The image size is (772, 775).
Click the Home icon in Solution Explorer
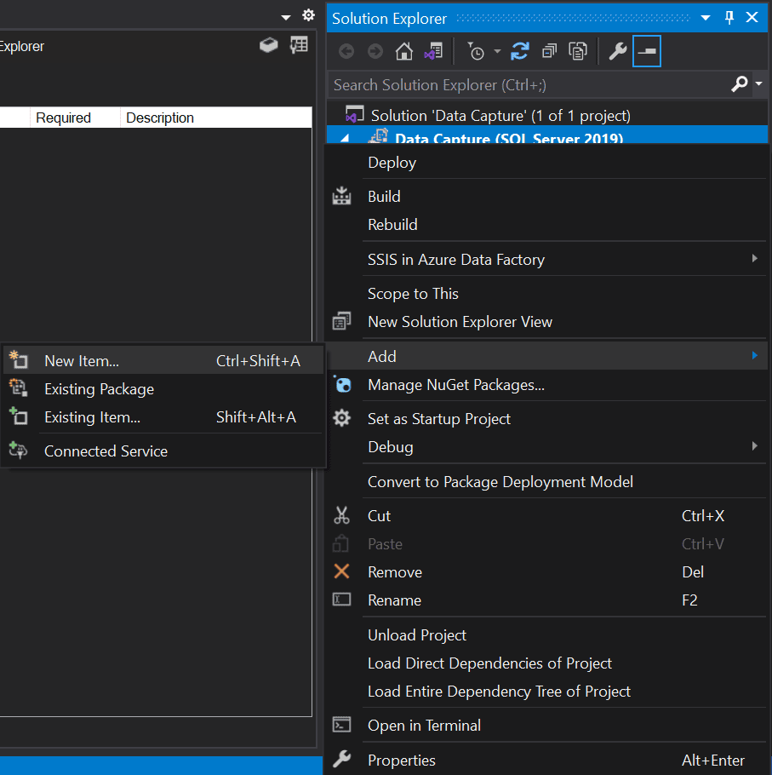point(405,51)
